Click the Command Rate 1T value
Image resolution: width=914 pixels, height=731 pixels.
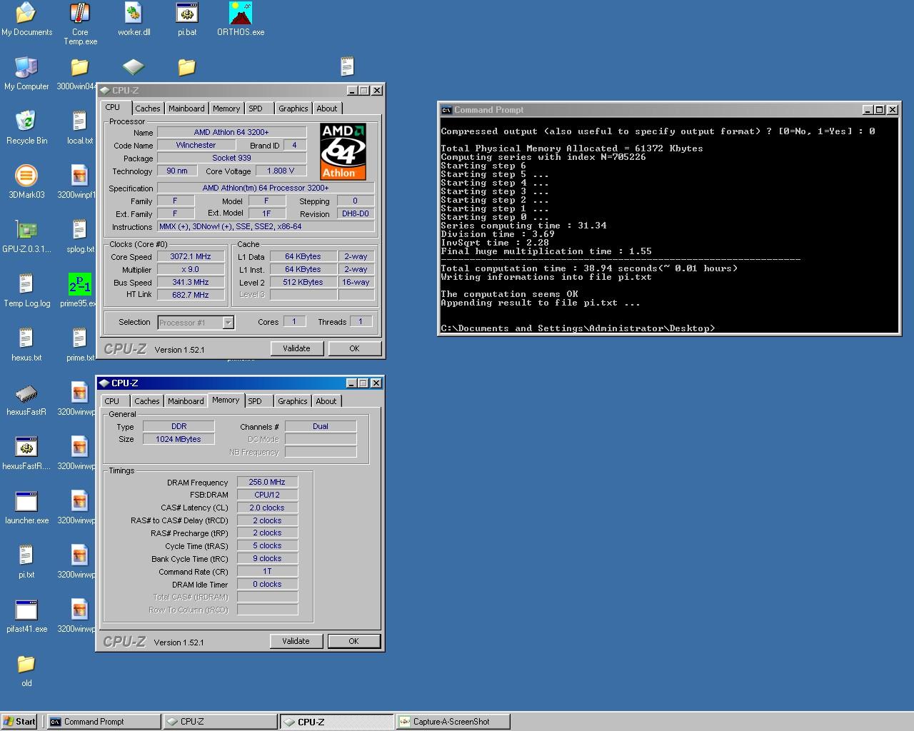267,572
